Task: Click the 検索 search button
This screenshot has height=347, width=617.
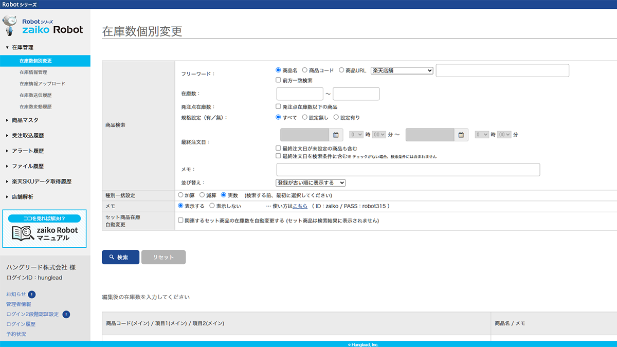Action: pyautogui.click(x=120, y=257)
